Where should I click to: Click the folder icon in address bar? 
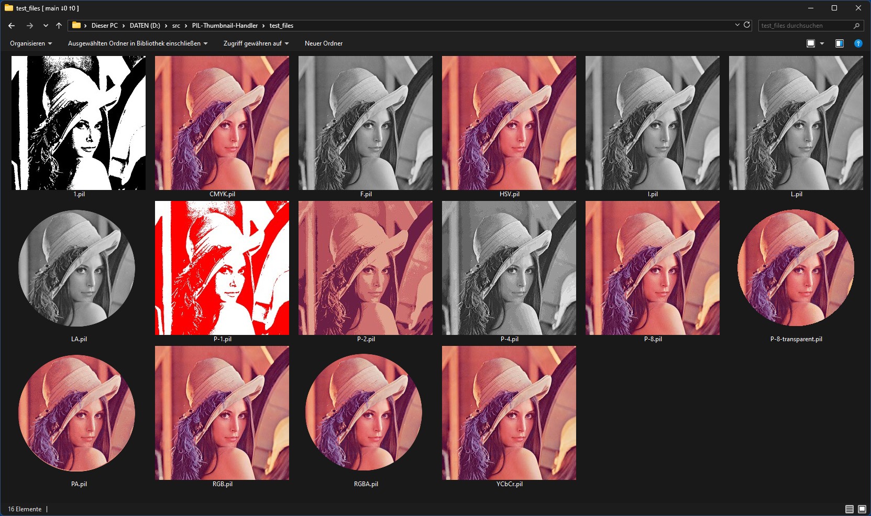(x=76, y=25)
